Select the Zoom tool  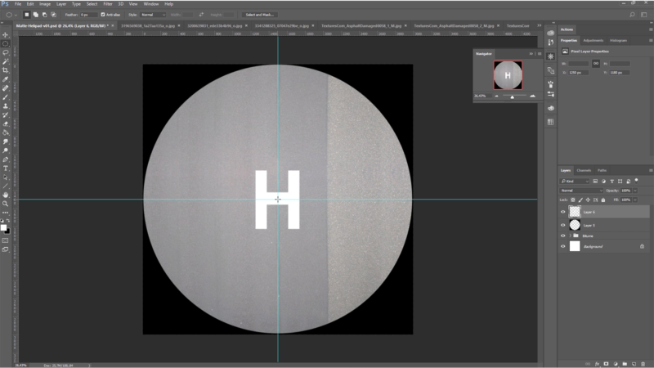6,204
